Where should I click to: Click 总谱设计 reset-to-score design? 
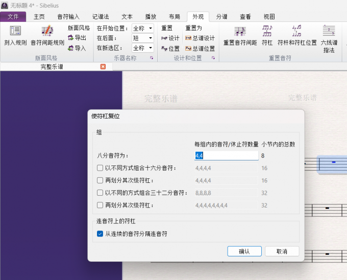coord(200,38)
